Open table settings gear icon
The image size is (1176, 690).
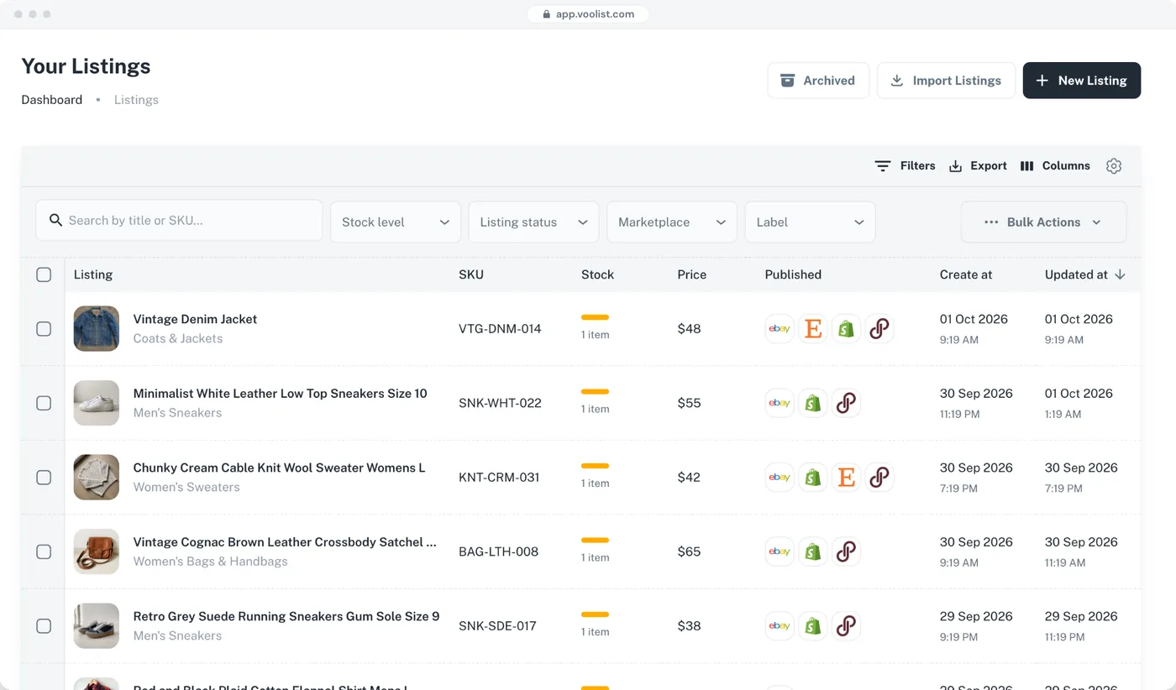(1114, 166)
